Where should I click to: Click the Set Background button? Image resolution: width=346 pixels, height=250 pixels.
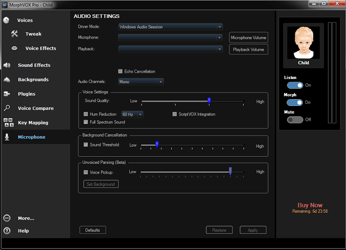tap(101, 184)
